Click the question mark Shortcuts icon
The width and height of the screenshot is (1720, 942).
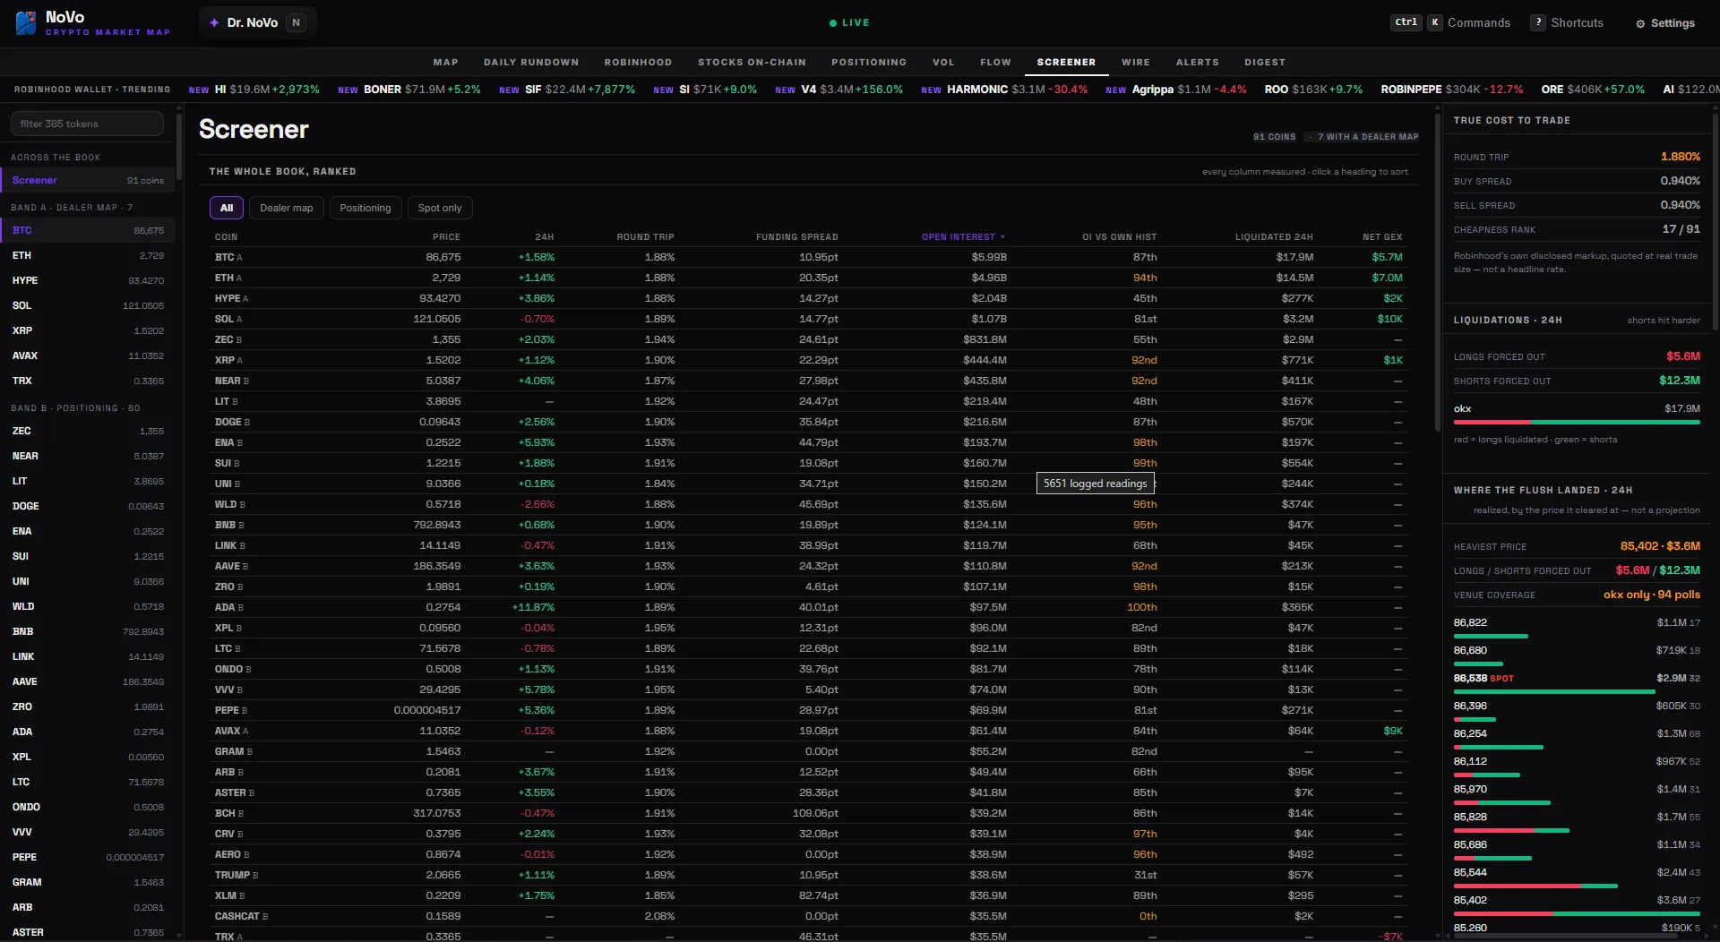(1538, 22)
